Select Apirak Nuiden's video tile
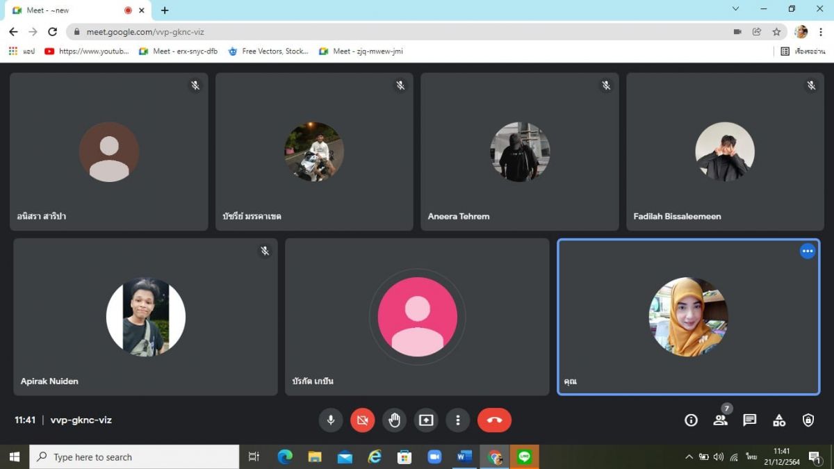This screenshot has height=469, width=834. click(145, 317)
